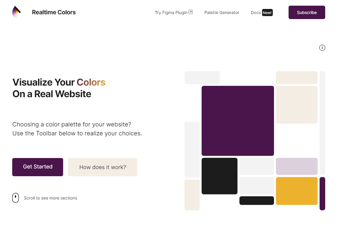Click the mouse scroll icon
Viewport: 338px width, 226px height.
coord(15,198)
